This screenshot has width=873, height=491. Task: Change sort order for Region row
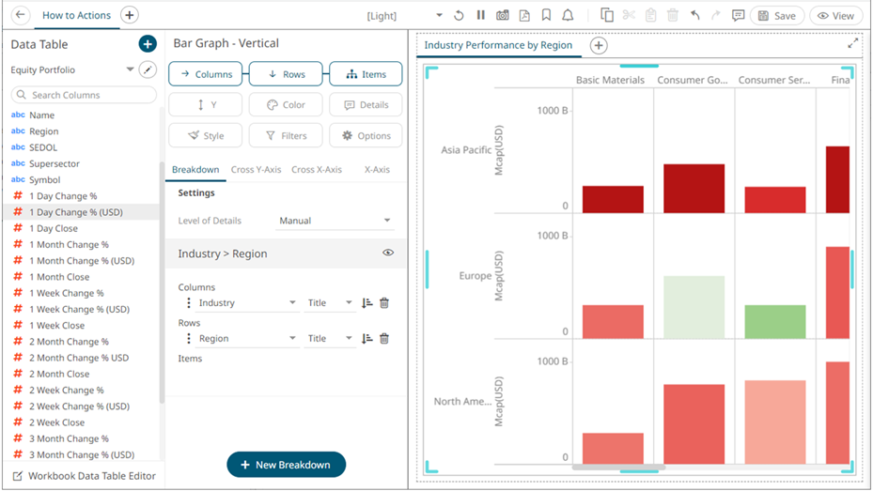click(366, 339)
